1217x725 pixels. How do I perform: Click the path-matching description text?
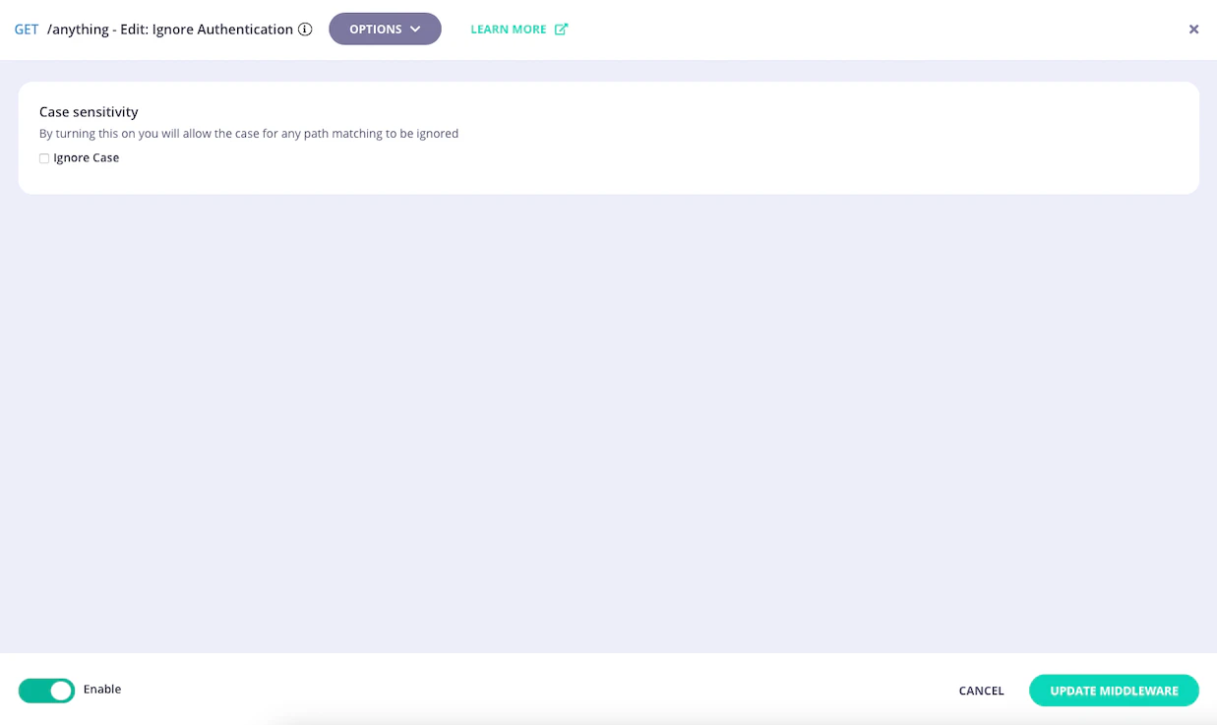(x=247, y=134)
